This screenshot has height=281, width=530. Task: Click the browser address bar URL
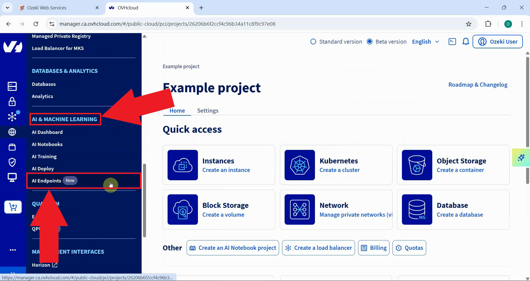tap(167, 24)
